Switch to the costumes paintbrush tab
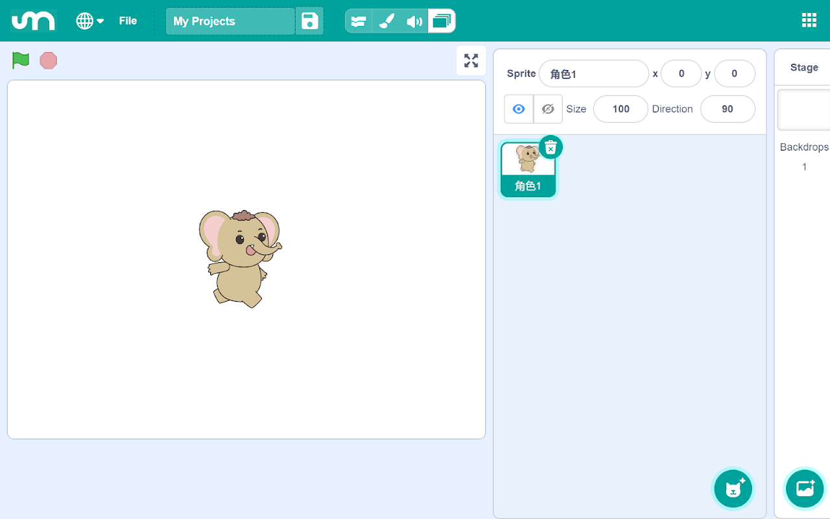 point(386,21)
